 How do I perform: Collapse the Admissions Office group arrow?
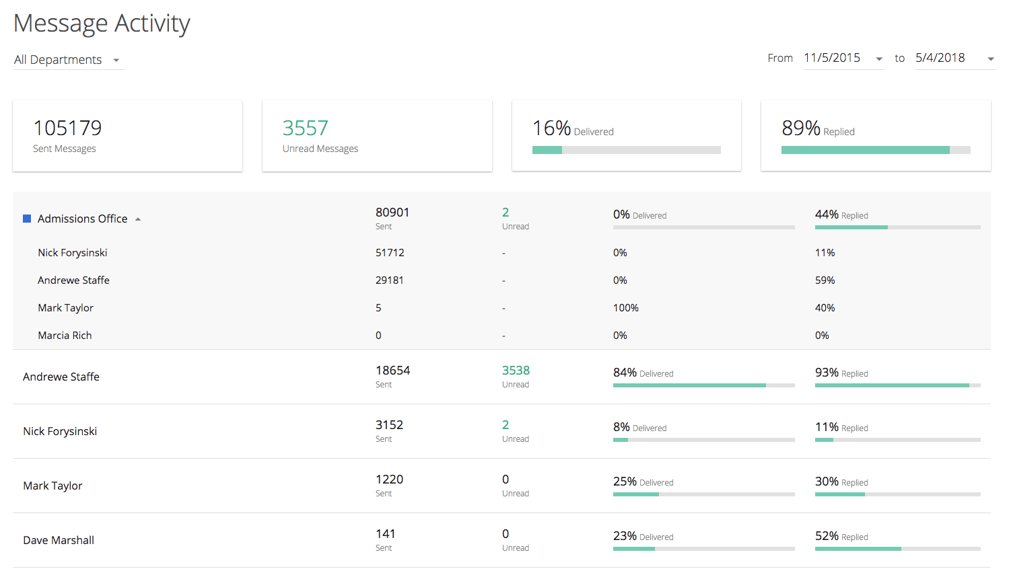[x=138, y=219]
